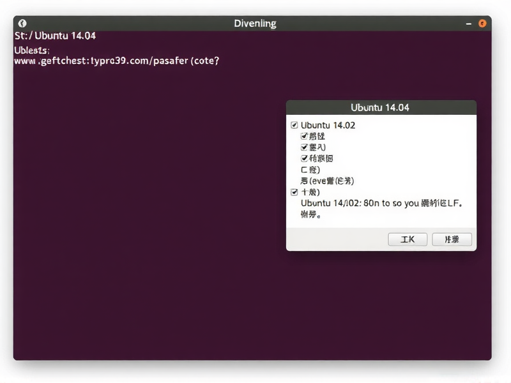Enable the unchecked option in the dialog
Screen dimensions: 511x383
point(305,169)
